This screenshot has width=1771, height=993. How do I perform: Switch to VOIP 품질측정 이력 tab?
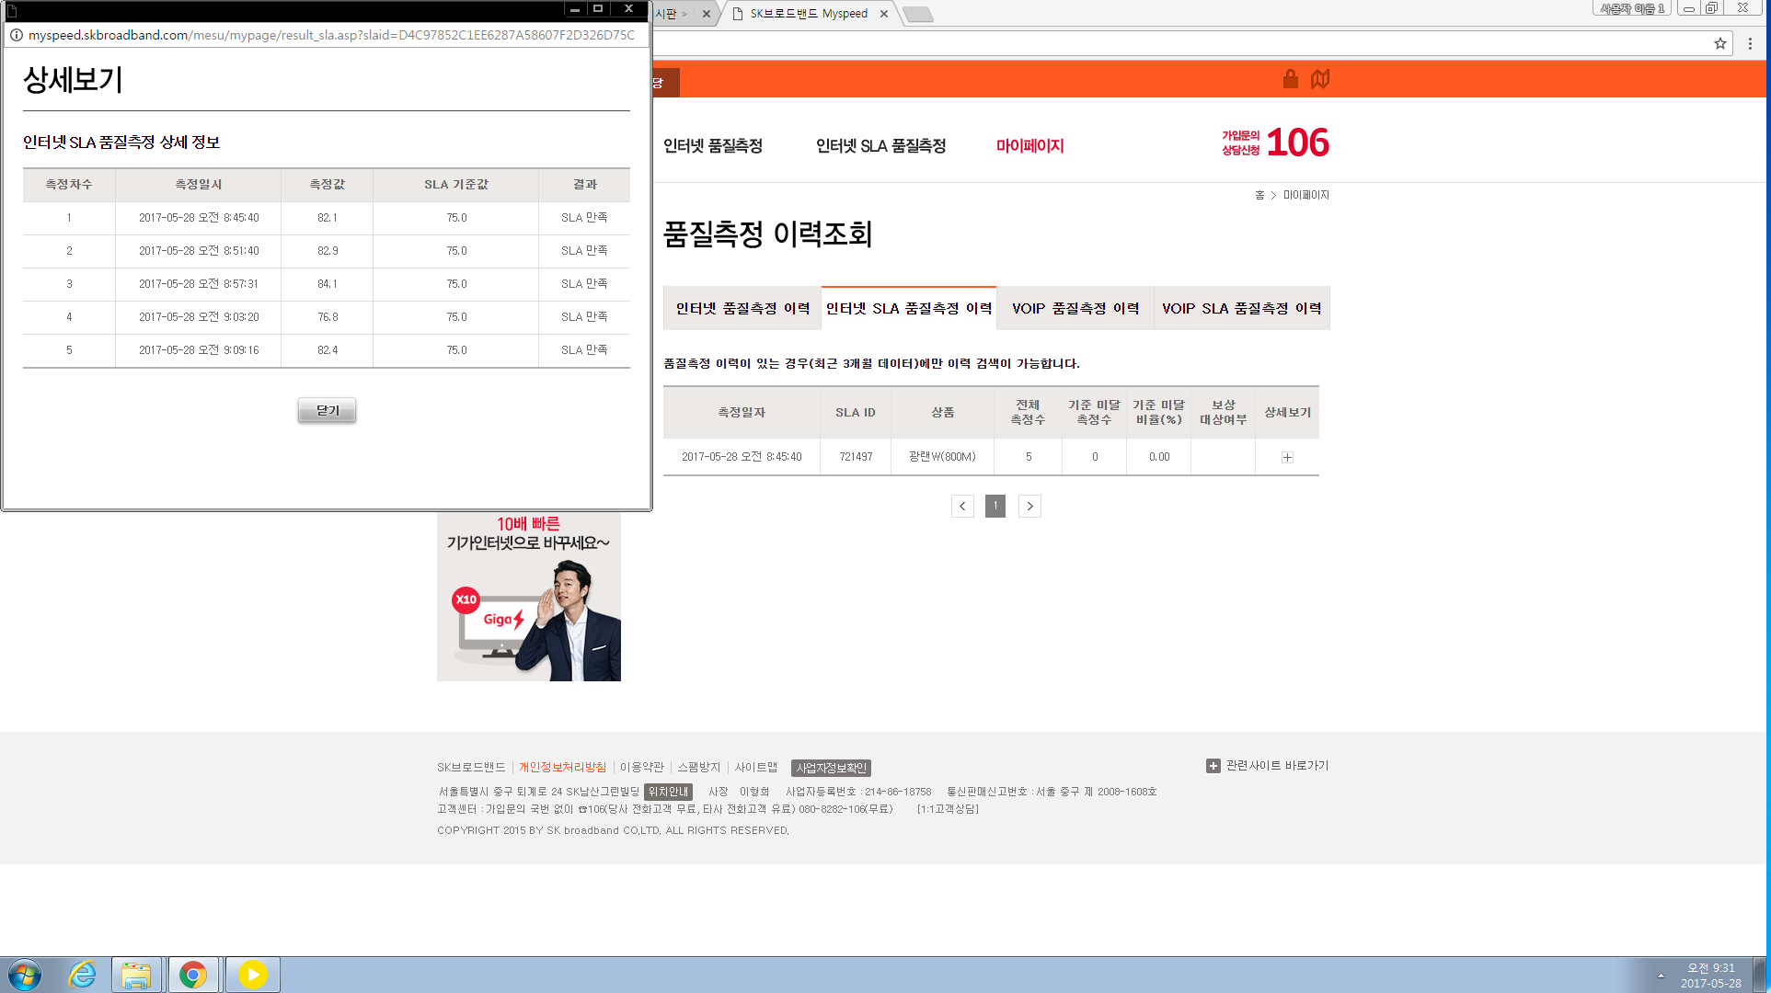pyautogui.click(x=1075, y=309)
